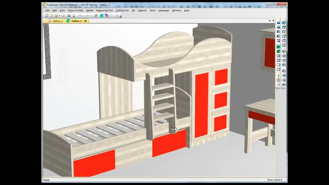Open the document tab list dropdown arrow
Viewport: 329px width, 185px height.
pos(270,21)
